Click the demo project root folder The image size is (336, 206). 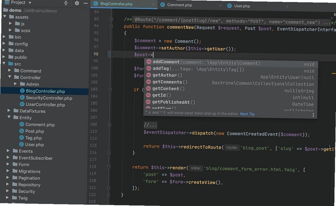point(13,10)
